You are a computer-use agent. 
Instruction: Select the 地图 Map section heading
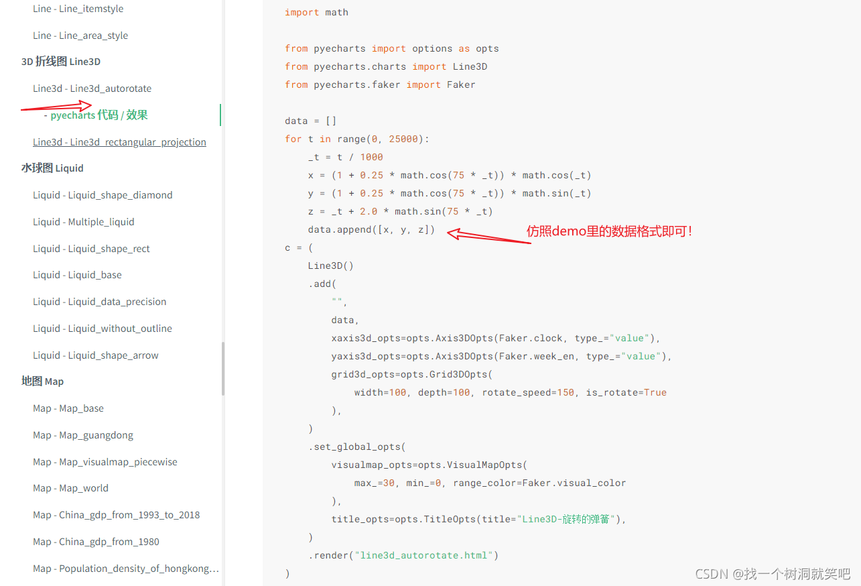coord(42,382)
